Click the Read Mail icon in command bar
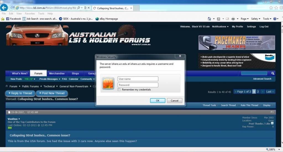 [227, 19]
